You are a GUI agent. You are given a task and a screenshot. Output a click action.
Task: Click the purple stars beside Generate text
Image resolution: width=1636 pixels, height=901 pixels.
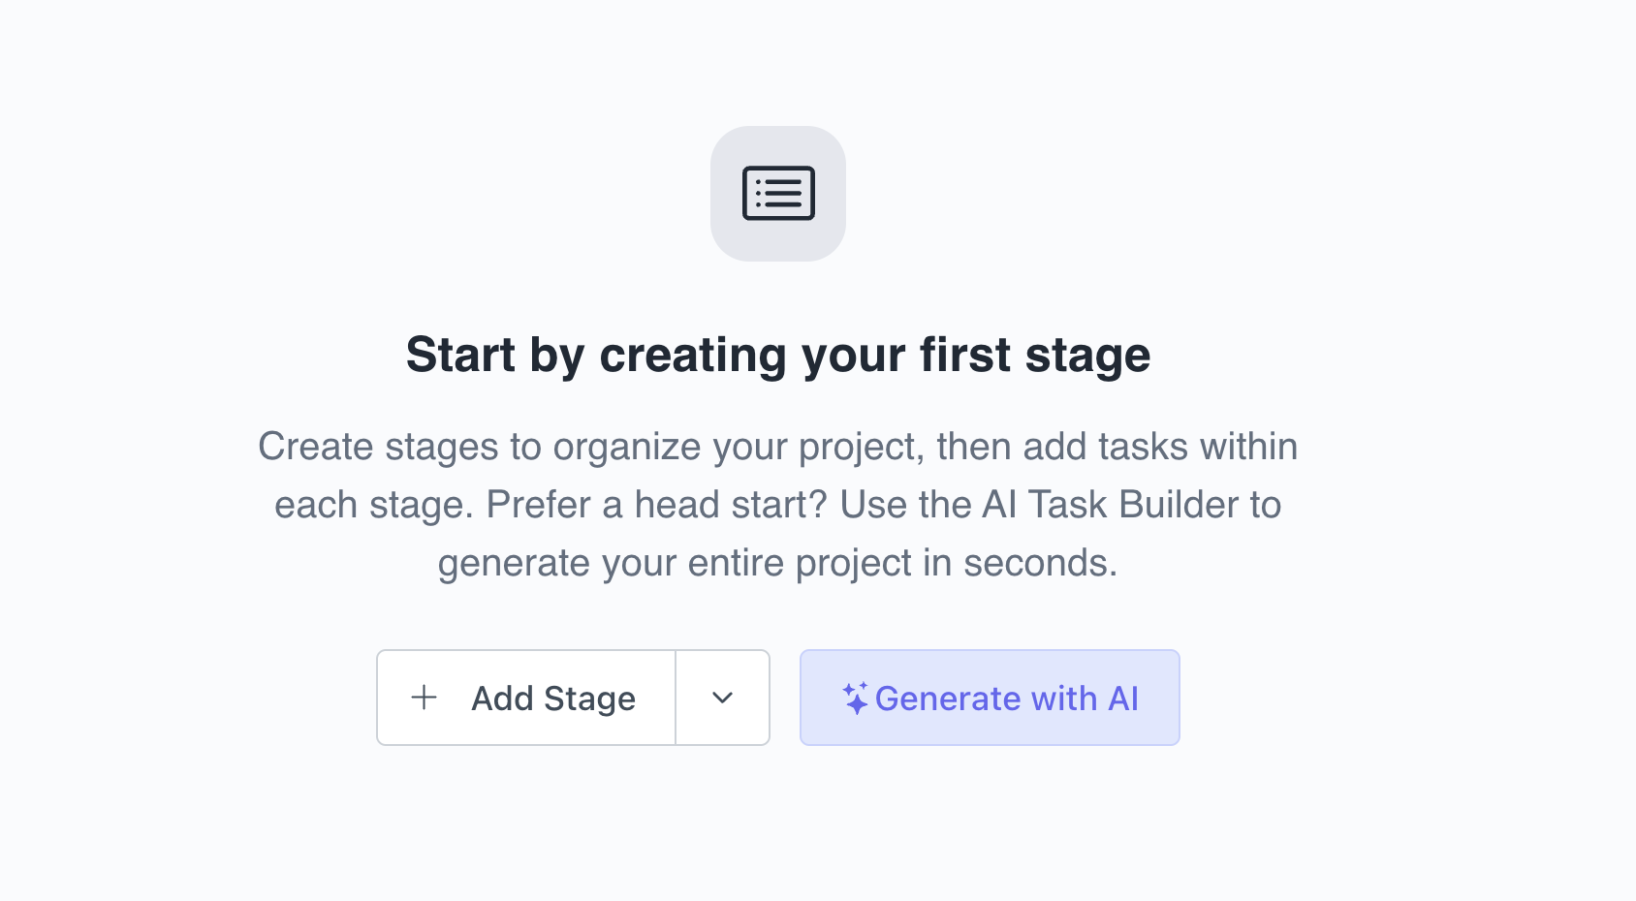pos(855,698)
